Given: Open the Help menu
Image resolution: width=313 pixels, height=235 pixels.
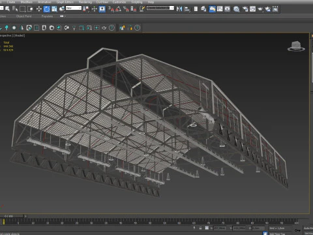Looking at the screenshot, I should click(151, 2).
